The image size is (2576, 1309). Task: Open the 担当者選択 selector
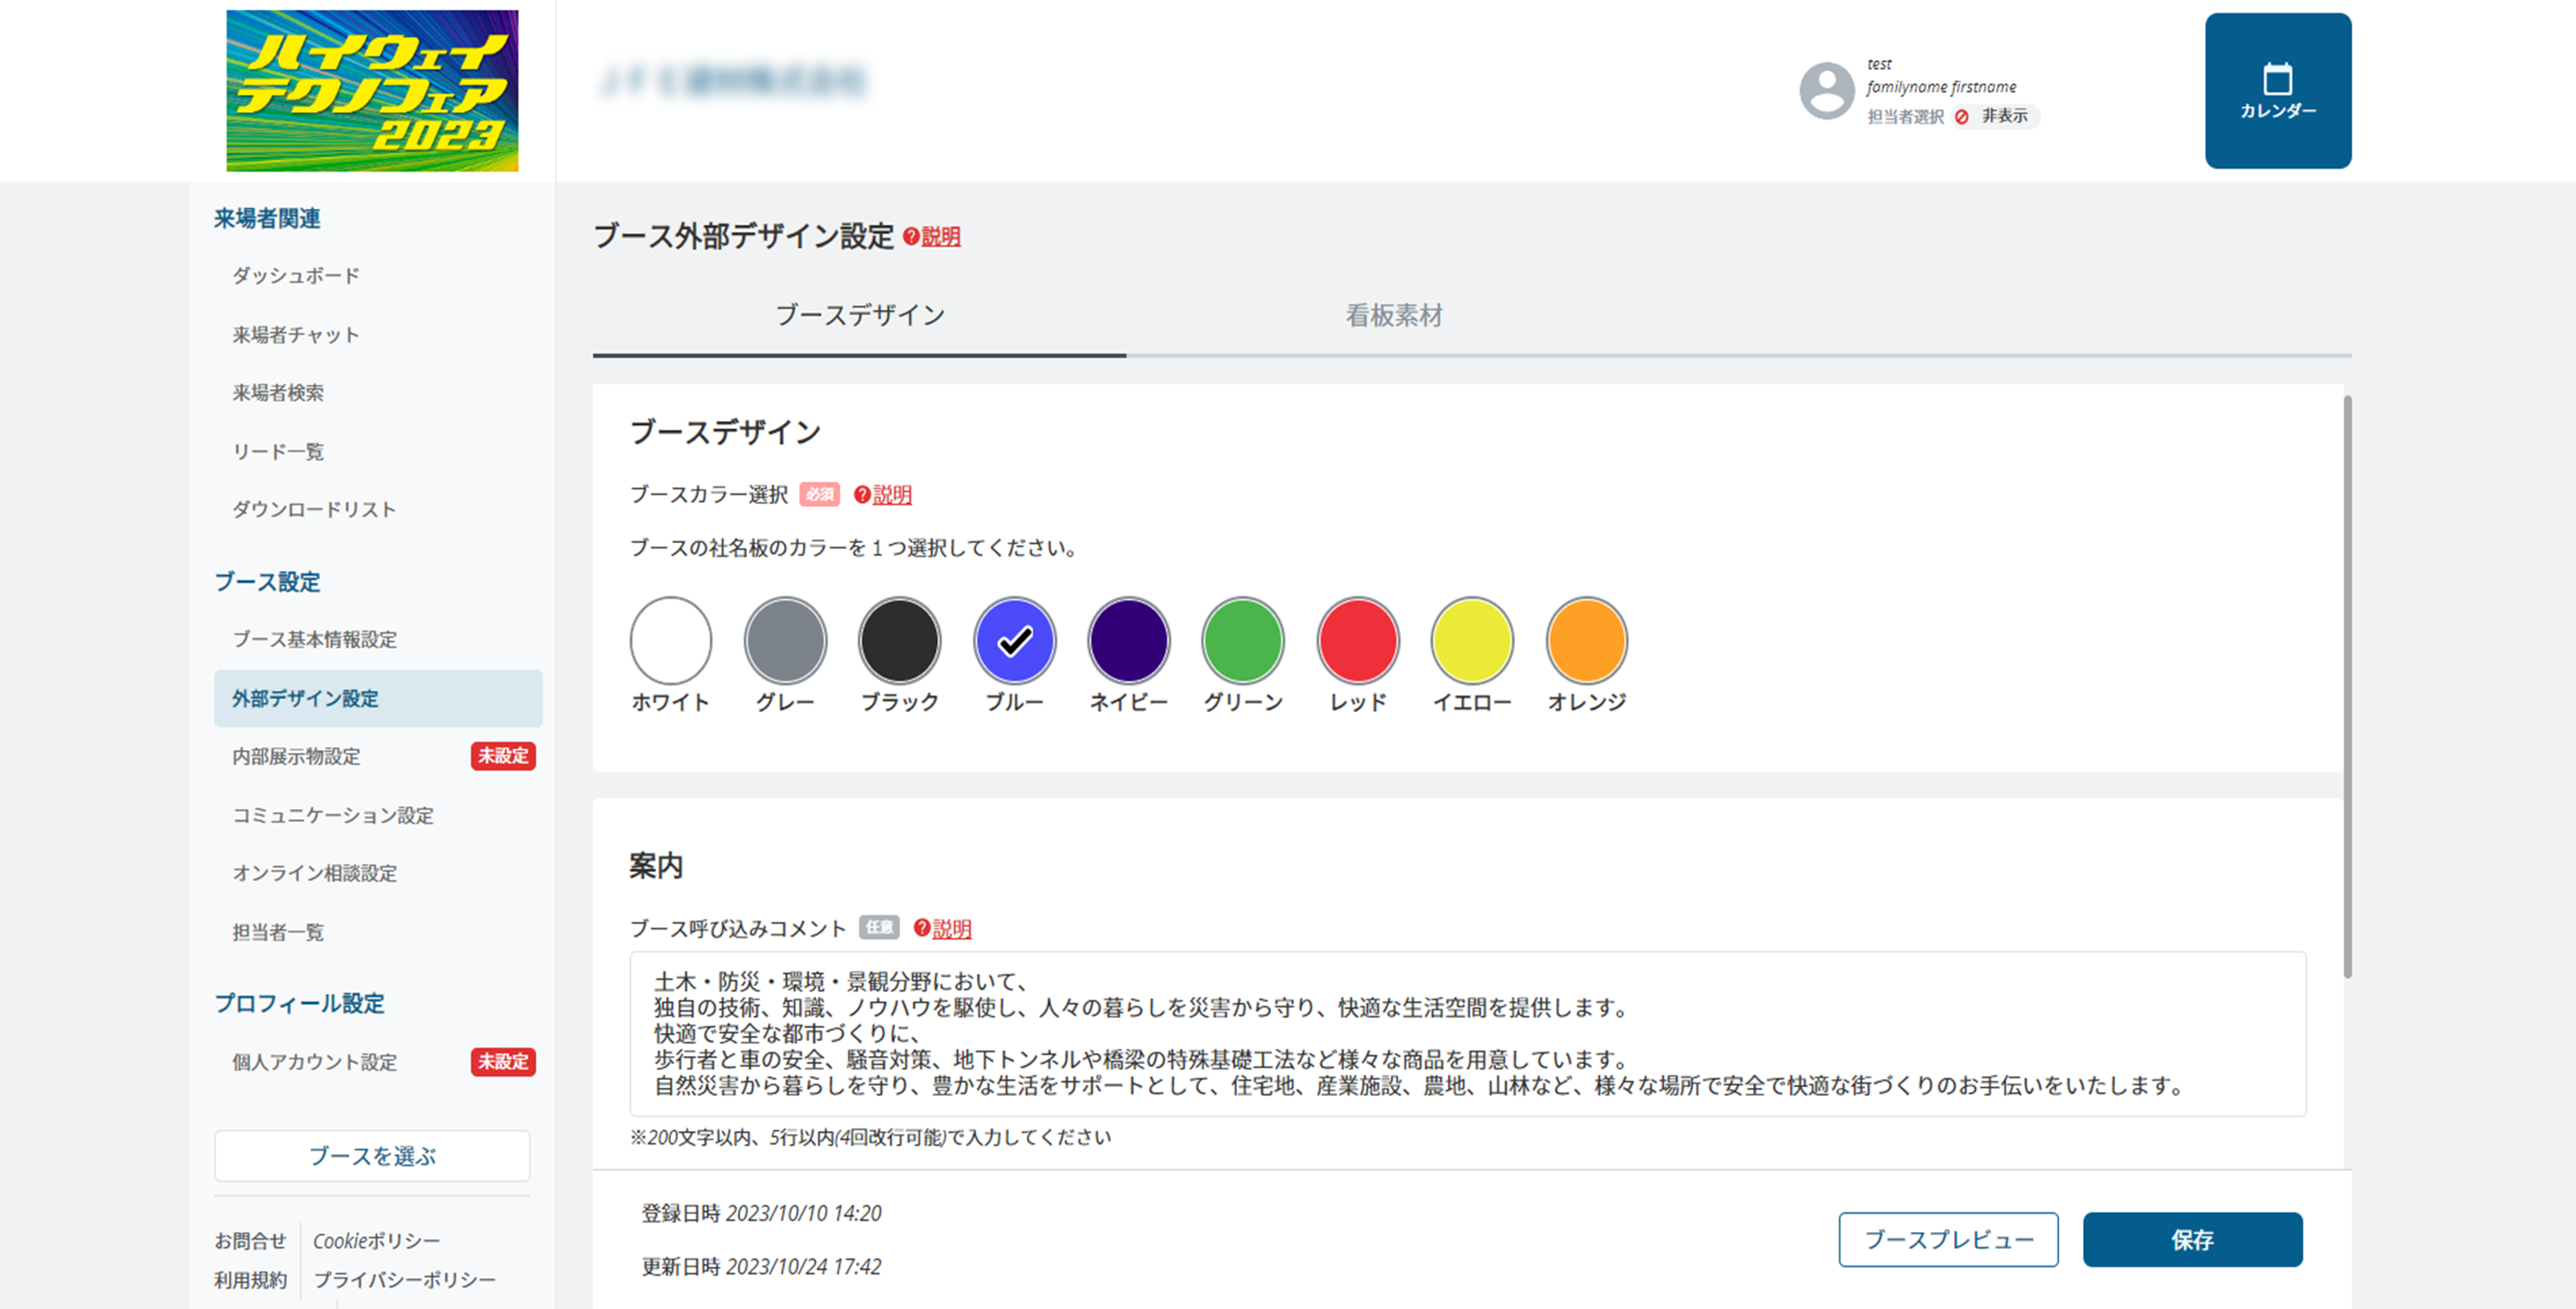coord(1905,117)
